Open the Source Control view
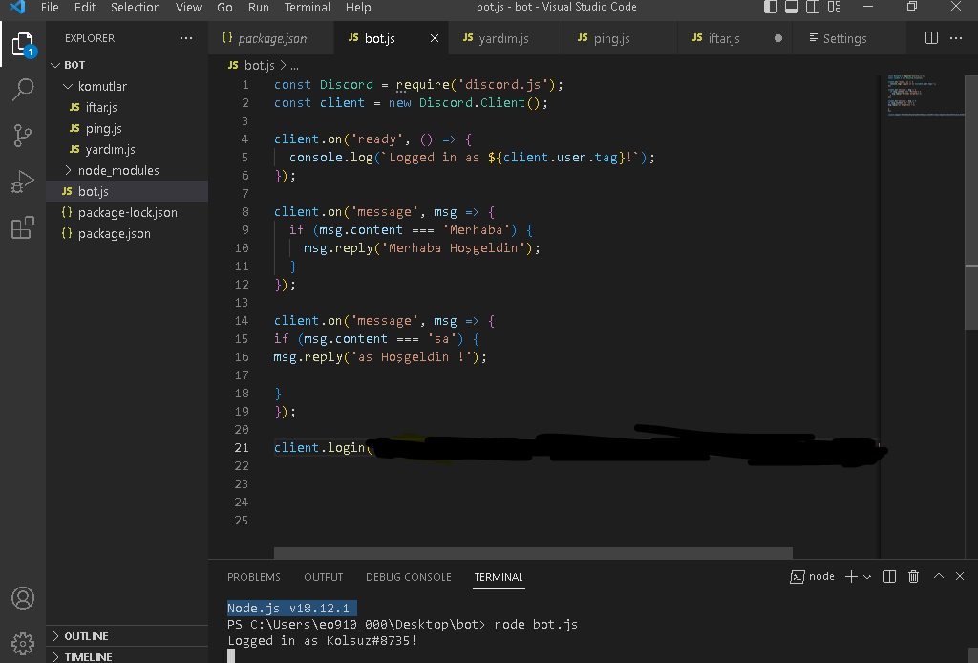Image resolution: width=978 pixels, height=663 pixels. tap(23, 136)
